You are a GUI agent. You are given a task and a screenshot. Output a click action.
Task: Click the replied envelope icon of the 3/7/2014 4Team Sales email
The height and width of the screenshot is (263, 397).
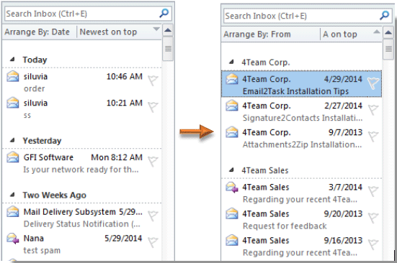[232, 188]
